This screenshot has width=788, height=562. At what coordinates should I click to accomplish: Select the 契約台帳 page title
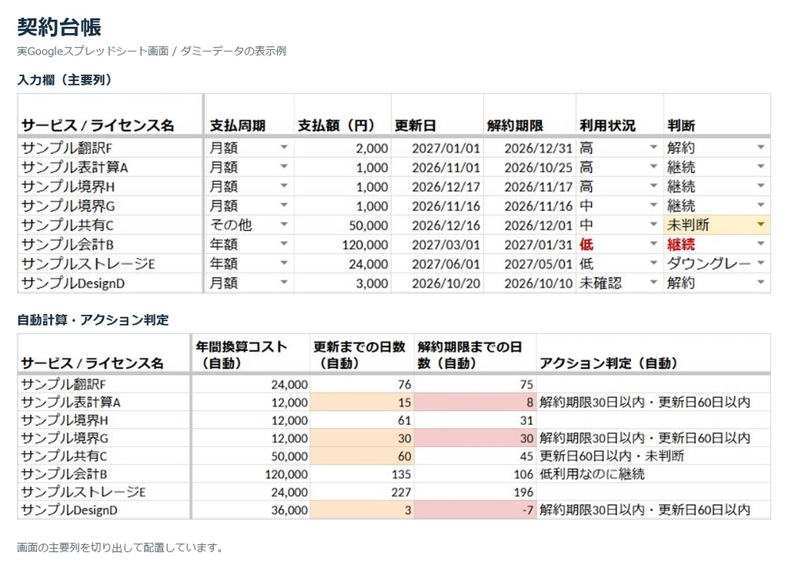pos(59,27)
